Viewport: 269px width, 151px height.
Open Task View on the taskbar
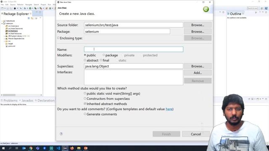[17, 148]
